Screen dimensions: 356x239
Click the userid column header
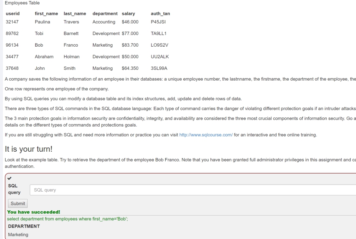pyautogui.click(x=13, y=14)
